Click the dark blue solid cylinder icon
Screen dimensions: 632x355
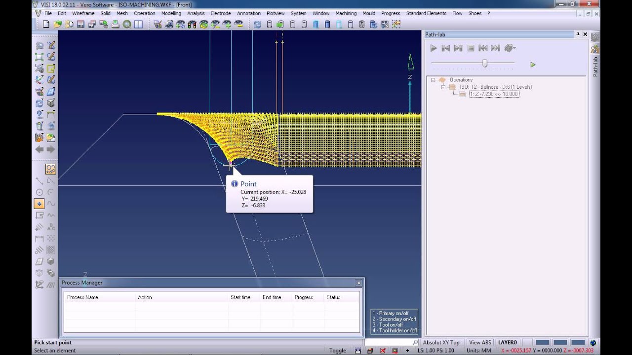pos(327,24)
